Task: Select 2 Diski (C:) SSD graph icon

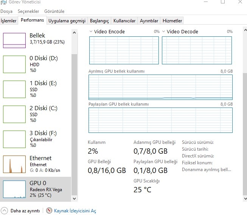Action: coord(14,114)
